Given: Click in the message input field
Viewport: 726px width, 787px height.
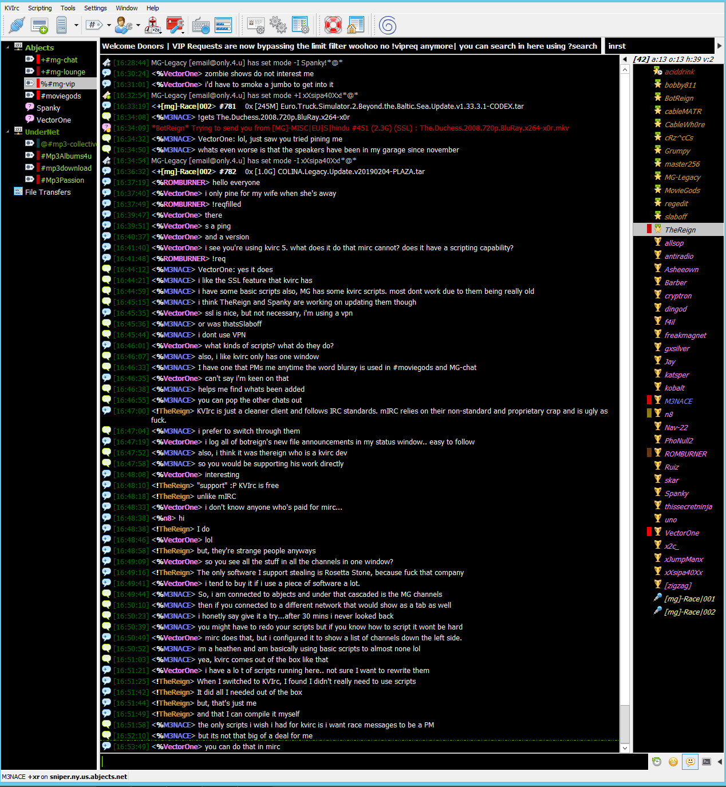Looking at the screenshot, I should click(374, 761).
